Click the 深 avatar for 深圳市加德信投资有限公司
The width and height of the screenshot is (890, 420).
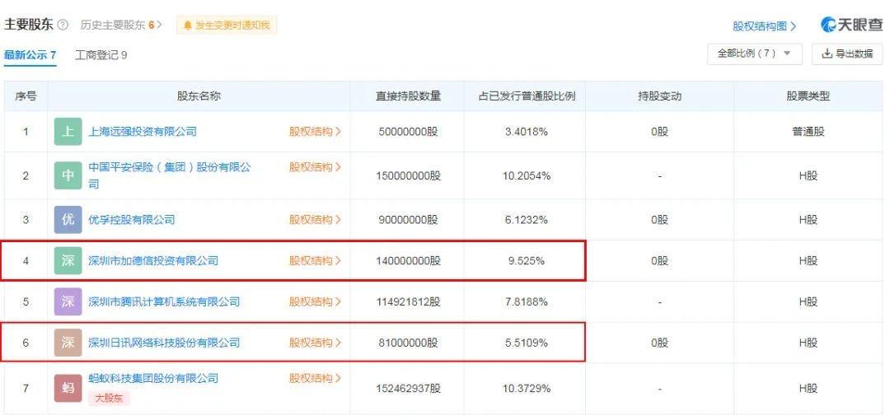point(68,260)
